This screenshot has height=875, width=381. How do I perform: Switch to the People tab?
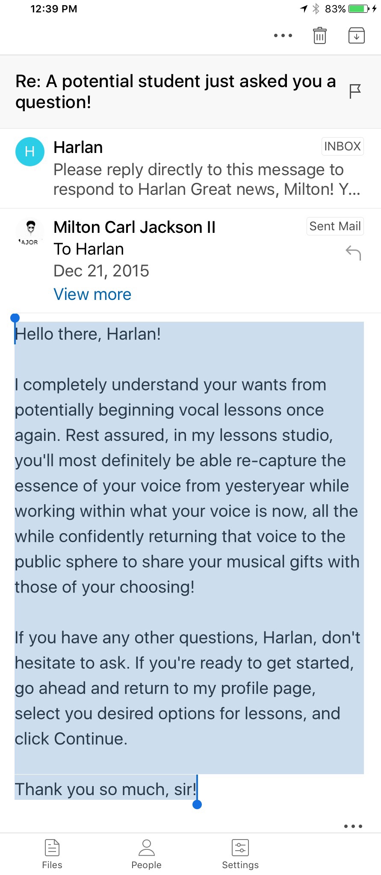[x=146, y=854]
